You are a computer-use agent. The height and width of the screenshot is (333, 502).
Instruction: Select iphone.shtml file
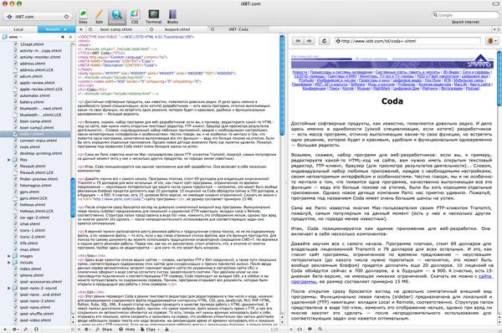[32, 275]
